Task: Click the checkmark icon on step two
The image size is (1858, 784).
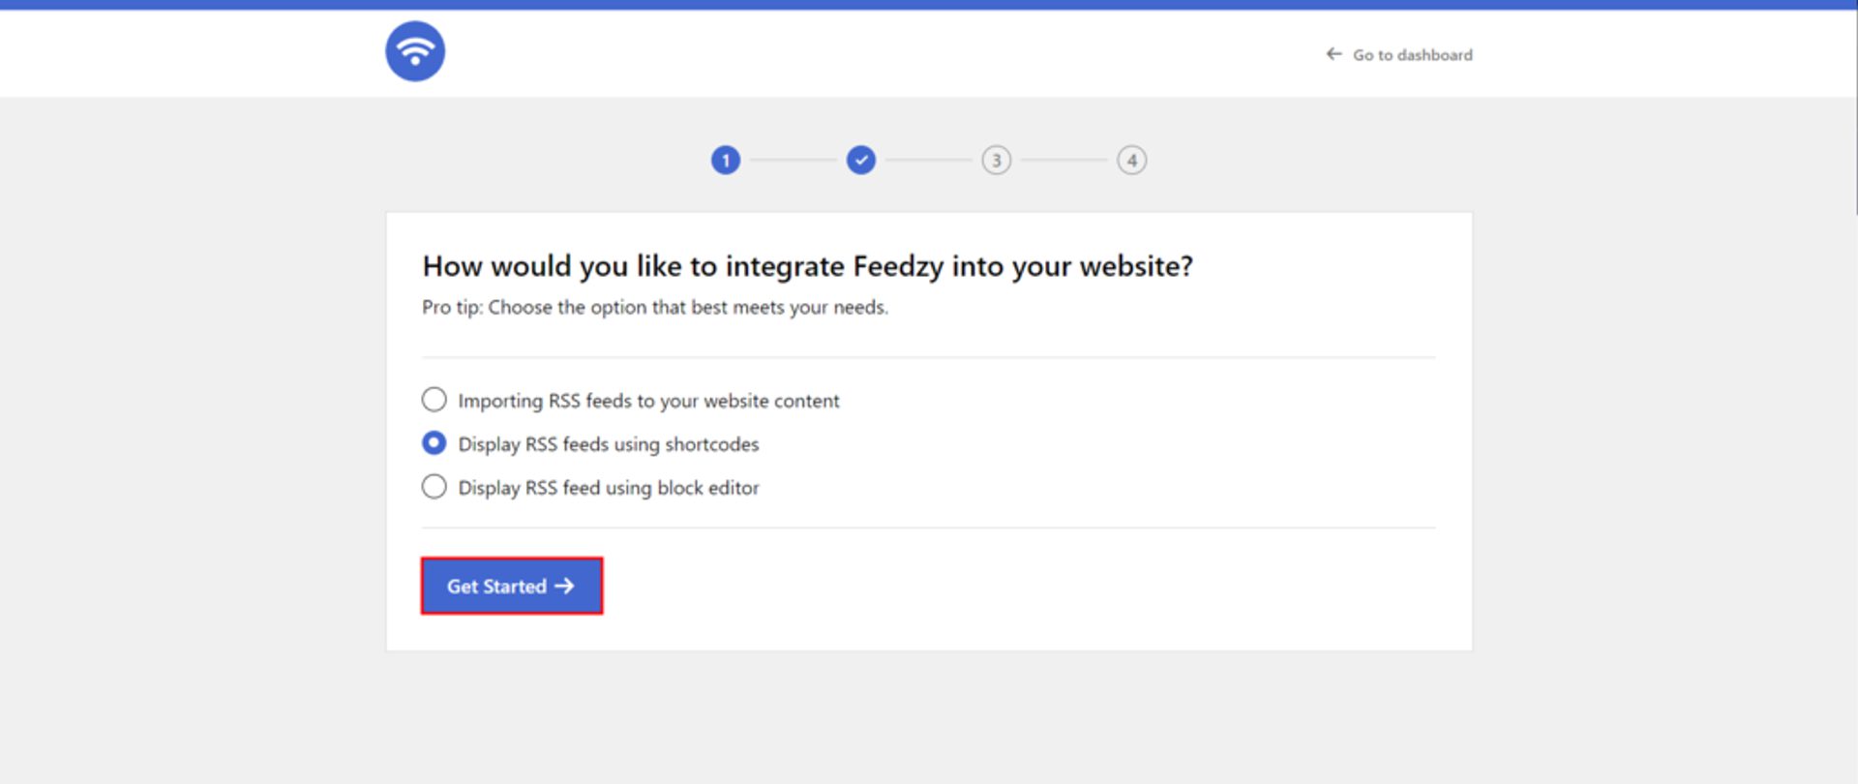Action: pos(860,160)
